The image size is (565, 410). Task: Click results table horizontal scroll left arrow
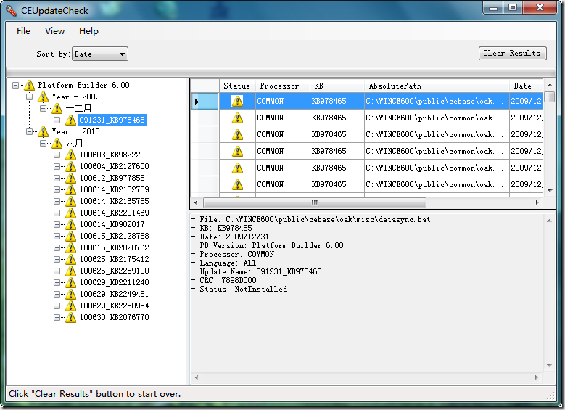(196, 202)
